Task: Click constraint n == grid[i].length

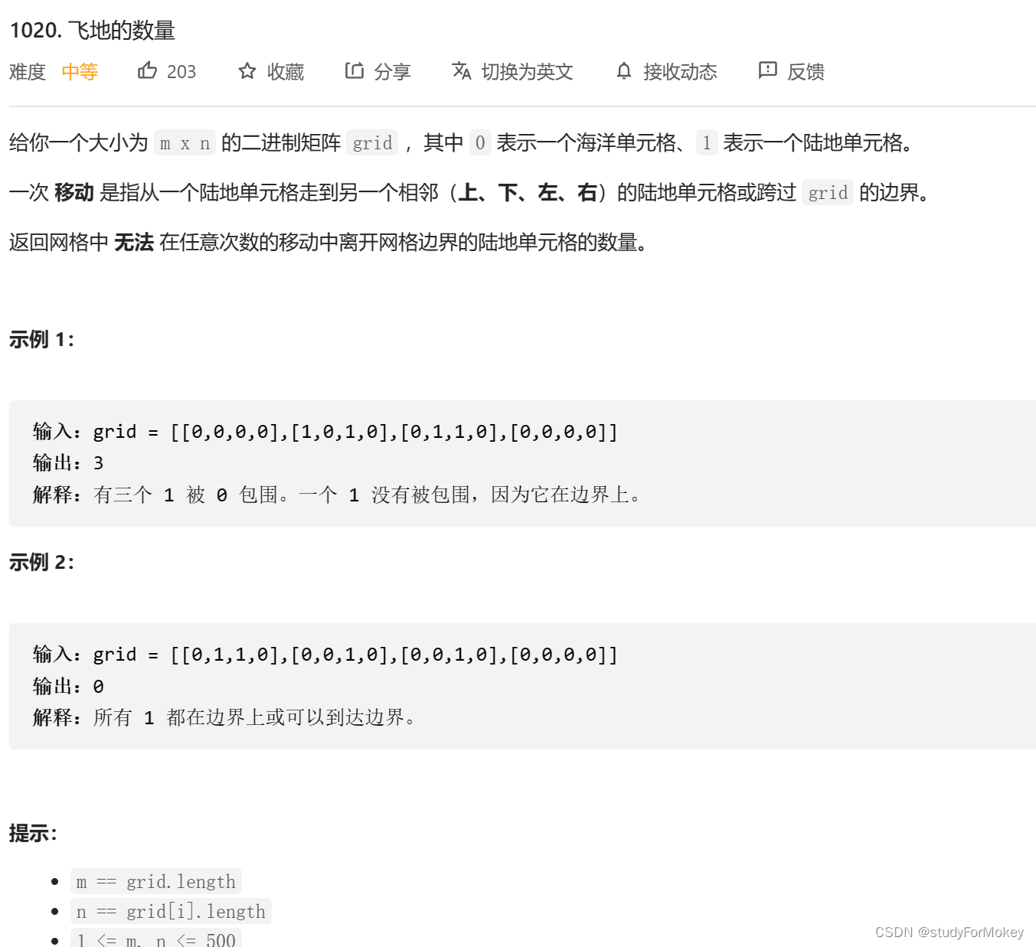Action: (171, 911)
